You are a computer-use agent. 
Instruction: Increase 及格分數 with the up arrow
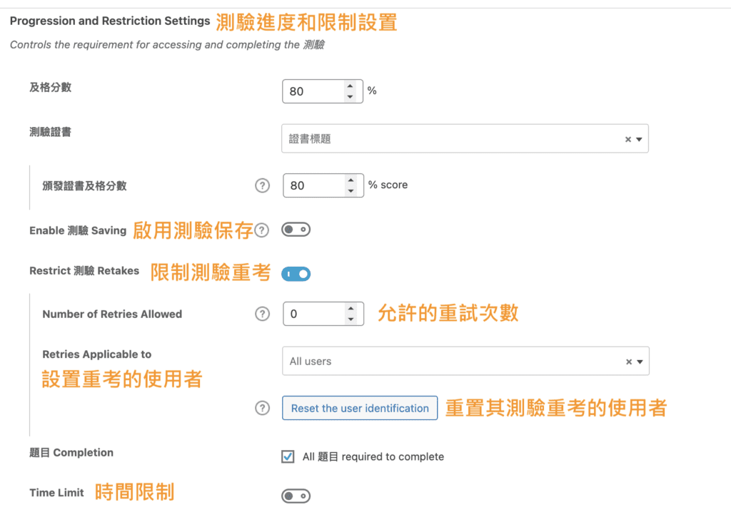click(350, 86)
